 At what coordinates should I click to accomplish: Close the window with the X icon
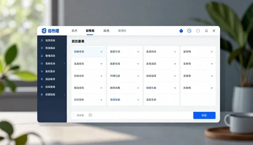coord(214,31)
